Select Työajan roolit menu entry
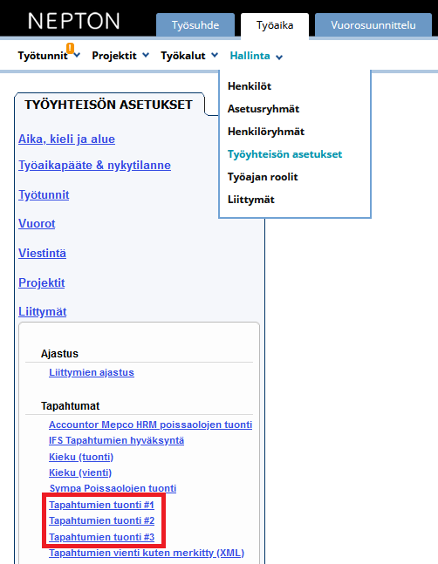Image resolution: width=438 pixels, height=564 pixels. [263, 177]
